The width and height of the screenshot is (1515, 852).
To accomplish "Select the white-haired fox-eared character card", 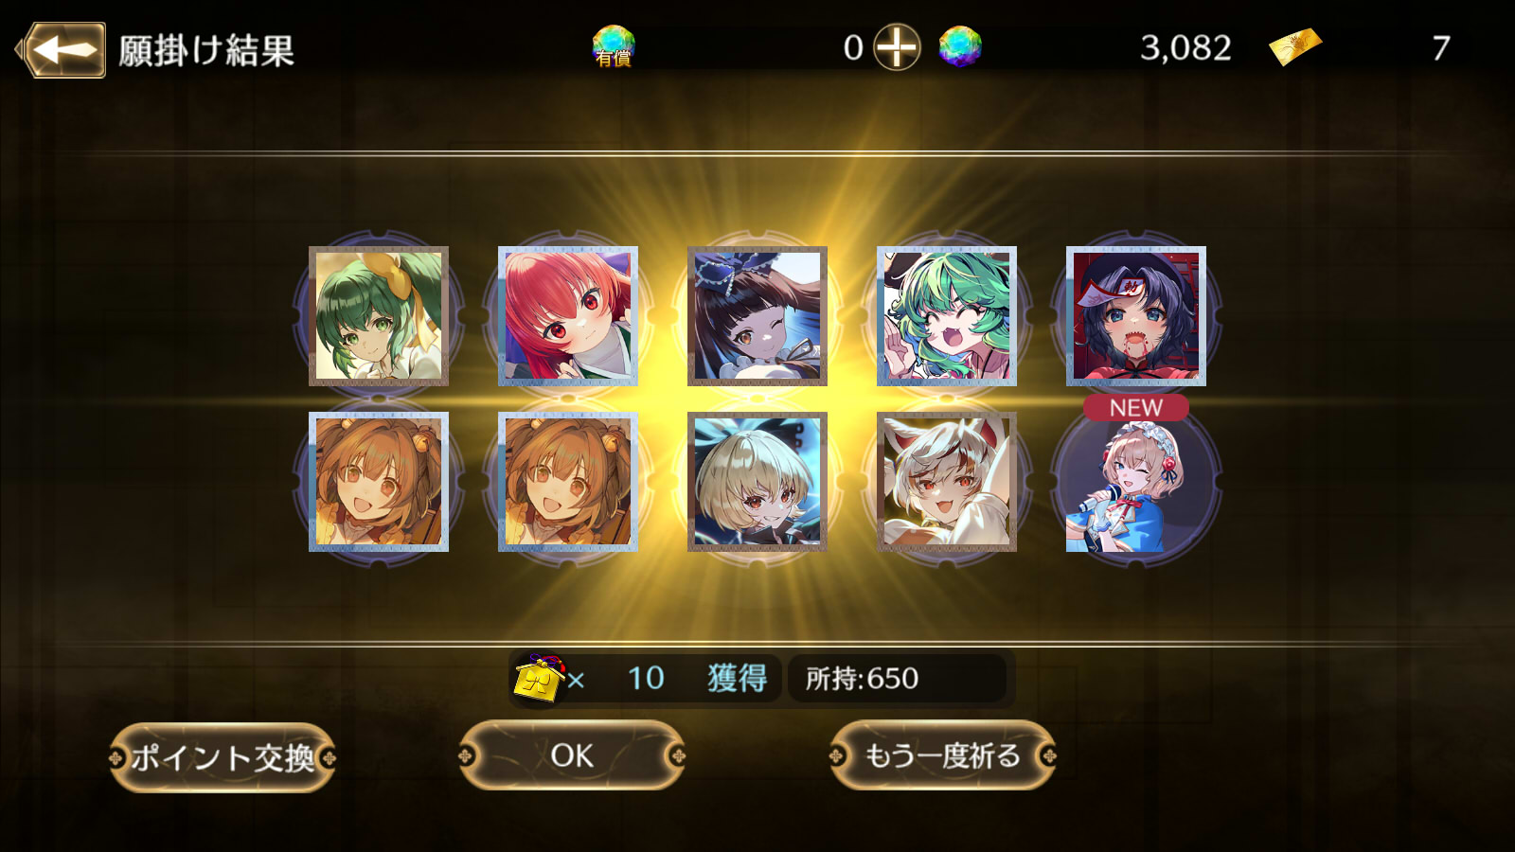I will pos(947,482).
